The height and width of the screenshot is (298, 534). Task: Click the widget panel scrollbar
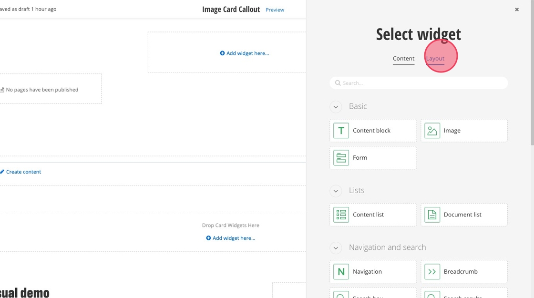(x=532, y=72)
